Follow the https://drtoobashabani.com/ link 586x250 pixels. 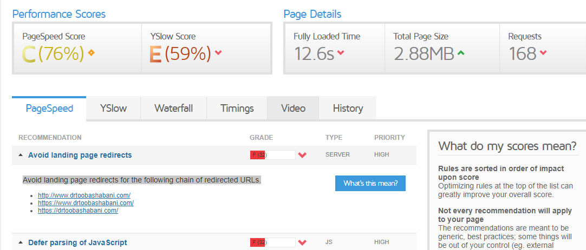(77, 211)
